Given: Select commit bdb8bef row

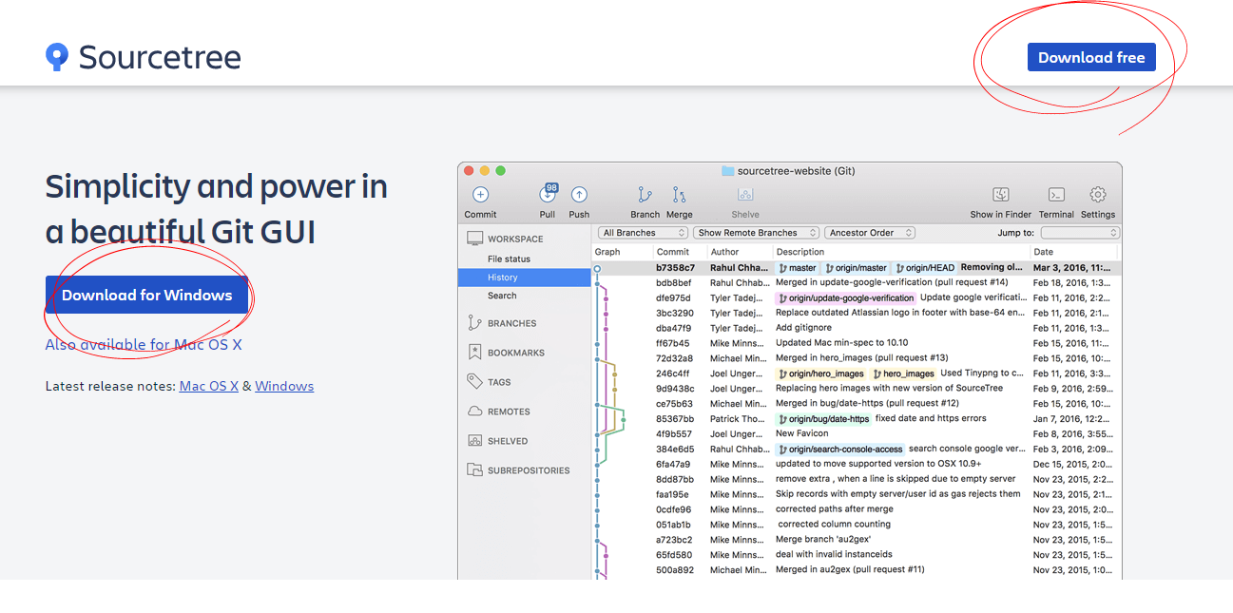Looking at the screenshot, I should pos(857,282).
